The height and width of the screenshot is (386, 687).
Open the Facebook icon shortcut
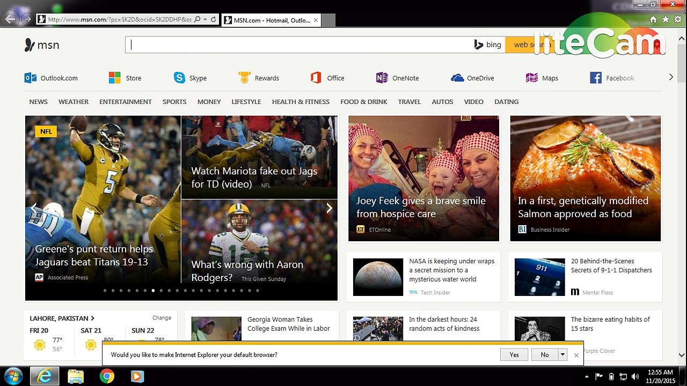[x=596, y=78]
